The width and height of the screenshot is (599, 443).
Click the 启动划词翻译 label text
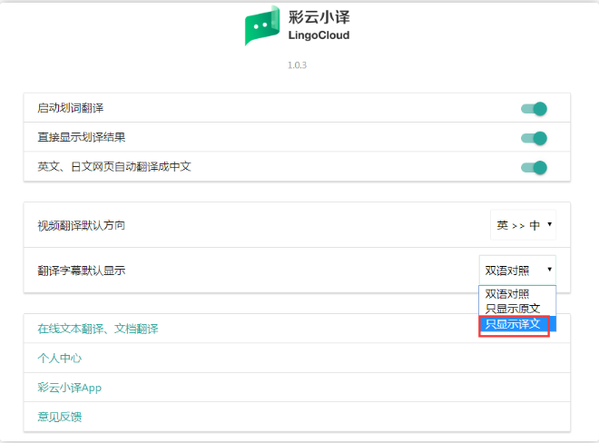[70, 108]
